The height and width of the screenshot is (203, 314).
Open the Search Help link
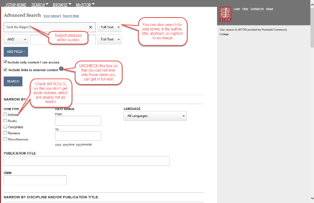[71, 16]
